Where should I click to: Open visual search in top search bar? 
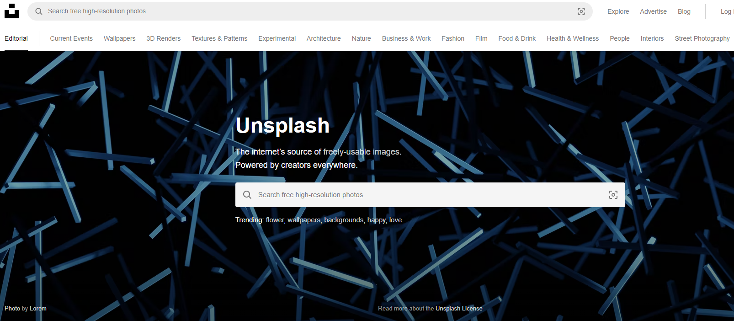581,11
